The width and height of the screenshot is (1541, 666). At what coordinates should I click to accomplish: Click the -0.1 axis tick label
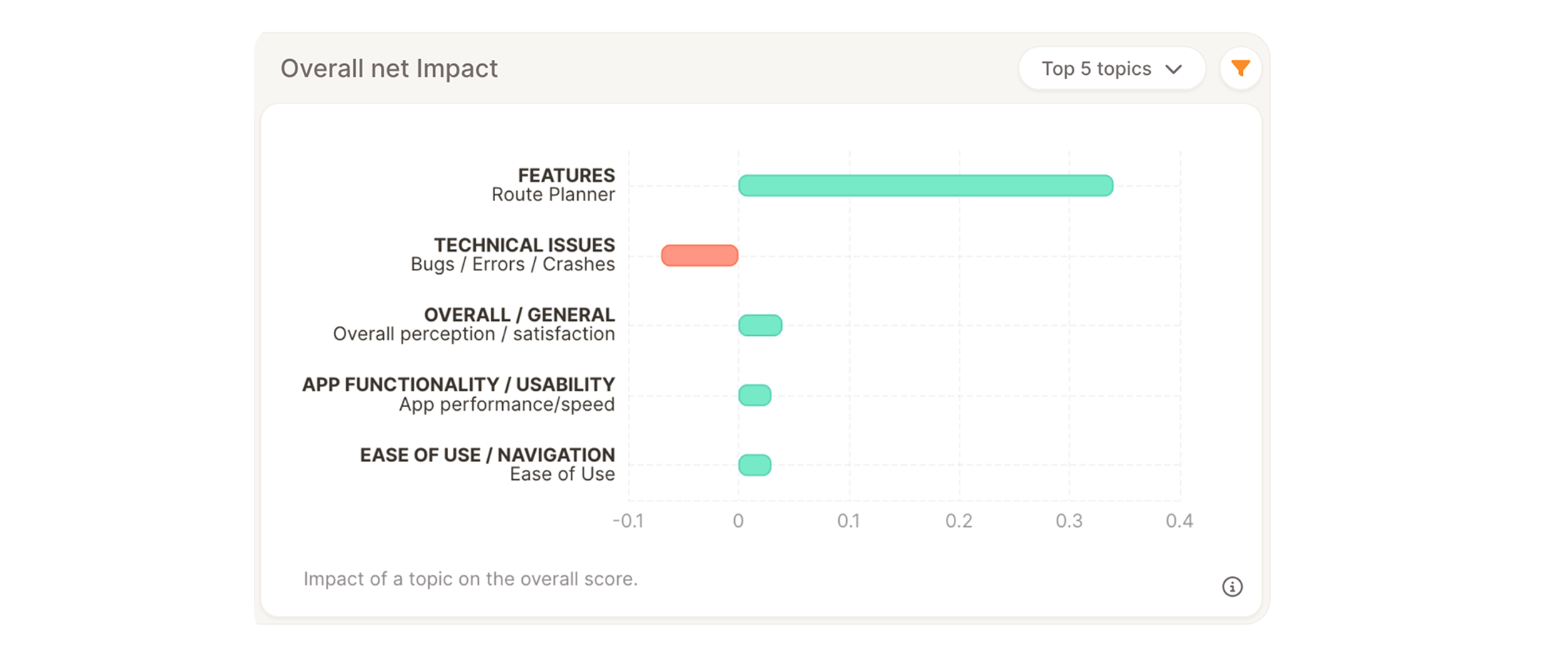pyautogui.click(x=628, y=521)
